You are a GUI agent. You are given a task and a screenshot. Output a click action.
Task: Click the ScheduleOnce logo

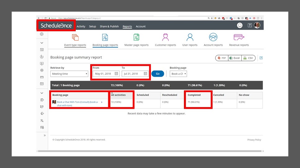click(56, 26)
